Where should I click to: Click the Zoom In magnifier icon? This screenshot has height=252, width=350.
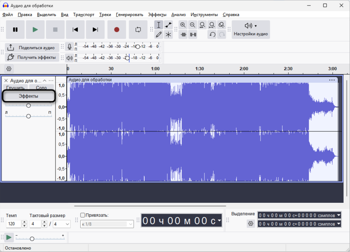tap(183, 25)
